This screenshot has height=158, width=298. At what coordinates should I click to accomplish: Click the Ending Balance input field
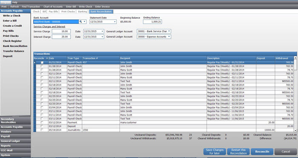pyautogui.click(x=152, y=22)
